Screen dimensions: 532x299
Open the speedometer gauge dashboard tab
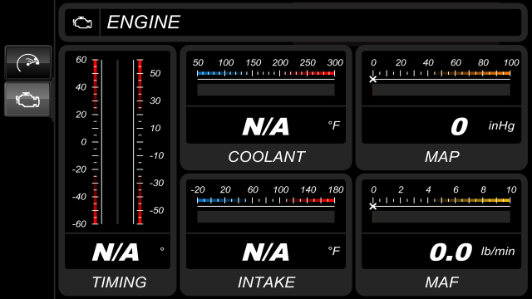tap(28, 63)
